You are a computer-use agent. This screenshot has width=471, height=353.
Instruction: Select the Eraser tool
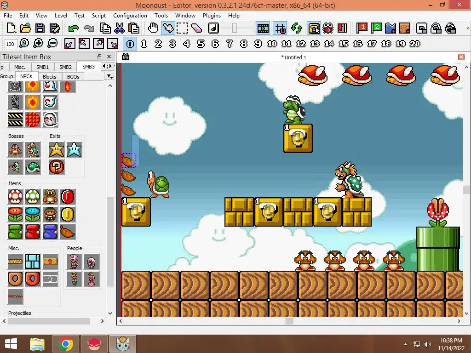point(196,28)
